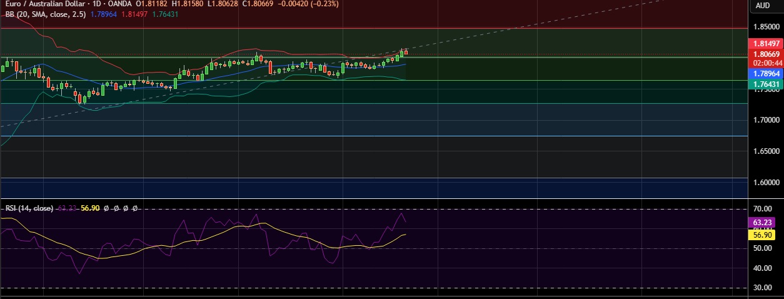Click the pane divider above the RSI panel
The image size is (784, 299).
coord(374,199)
